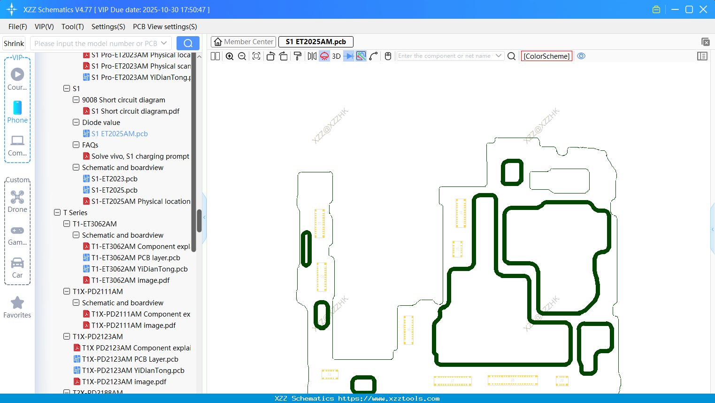Collapse the left panel with splitter arrow
715x403 pixels.
[x=204, y=217]
